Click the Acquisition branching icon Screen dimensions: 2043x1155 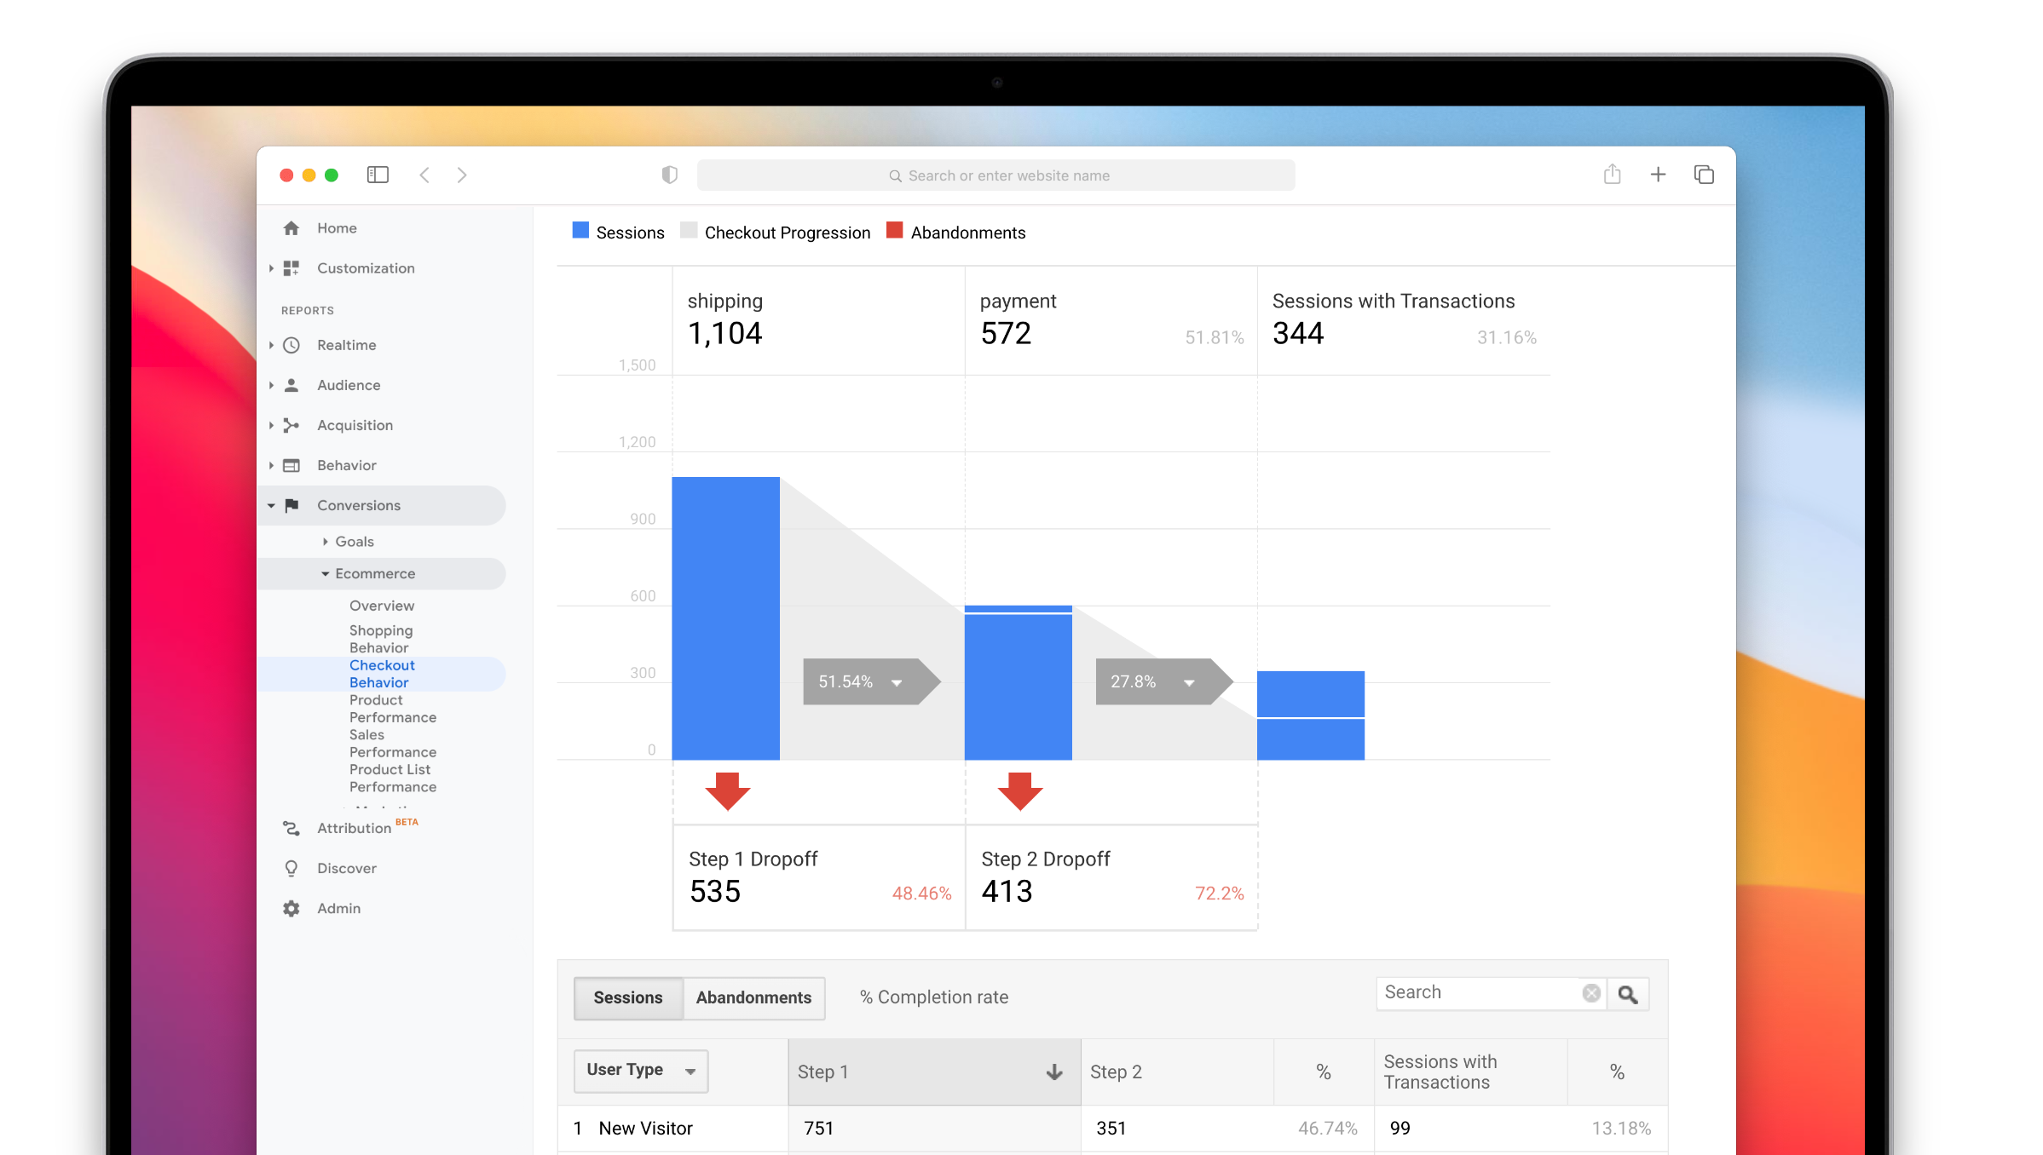291,425
